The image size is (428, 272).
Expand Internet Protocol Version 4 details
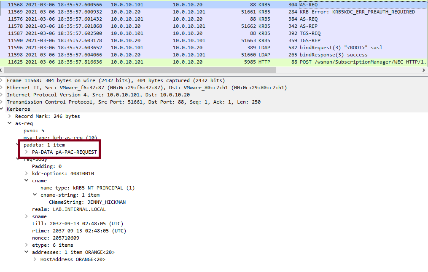pos(2,95)
